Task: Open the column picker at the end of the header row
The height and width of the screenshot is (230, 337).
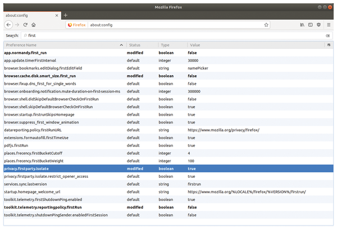Action: coord(329,45)
